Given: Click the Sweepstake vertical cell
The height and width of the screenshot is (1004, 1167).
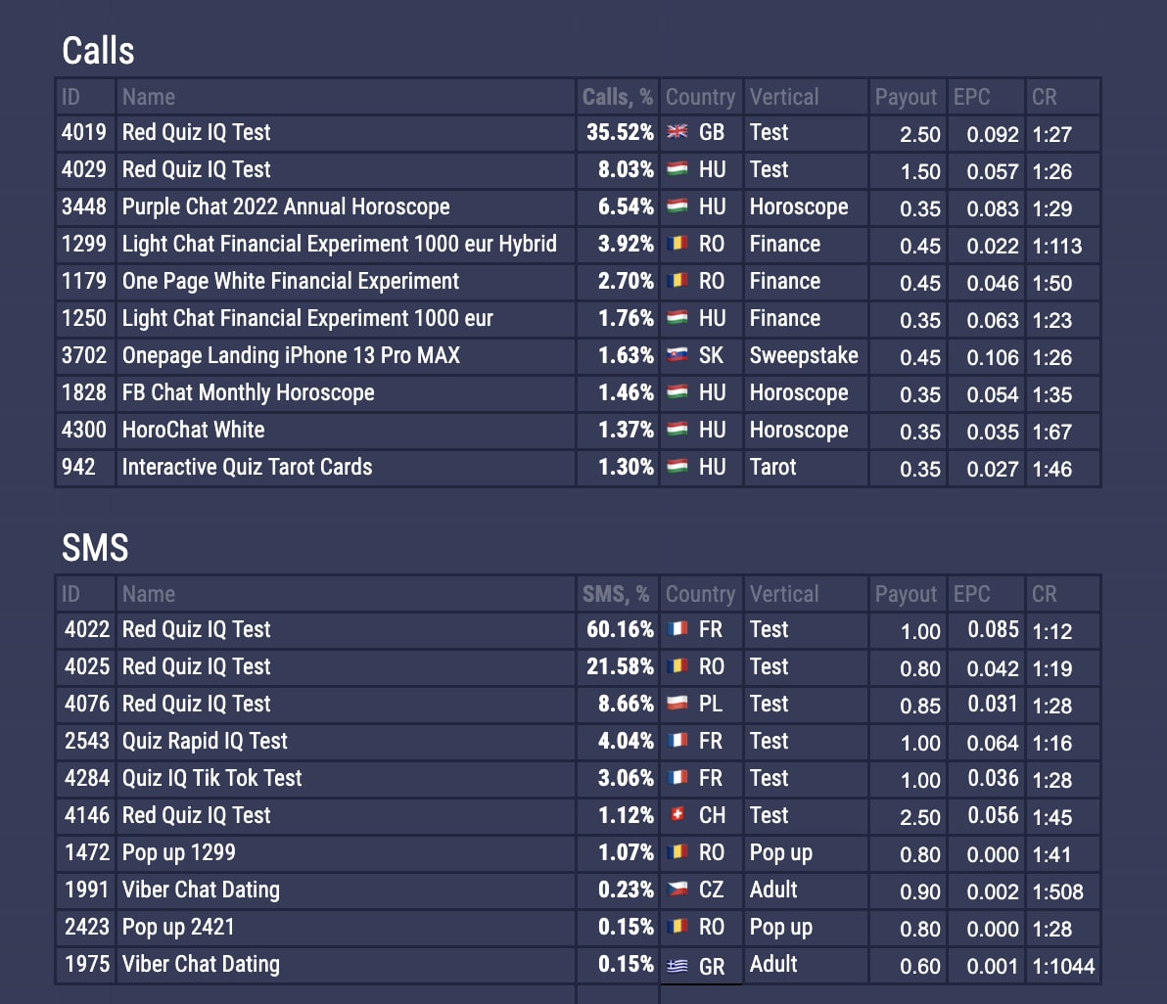Looking at the screenshot, I should pyautogui.click(x=804, y=355).
